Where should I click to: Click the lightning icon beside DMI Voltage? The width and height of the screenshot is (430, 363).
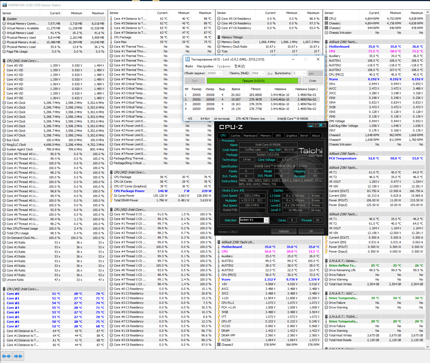tap(326, 121)
